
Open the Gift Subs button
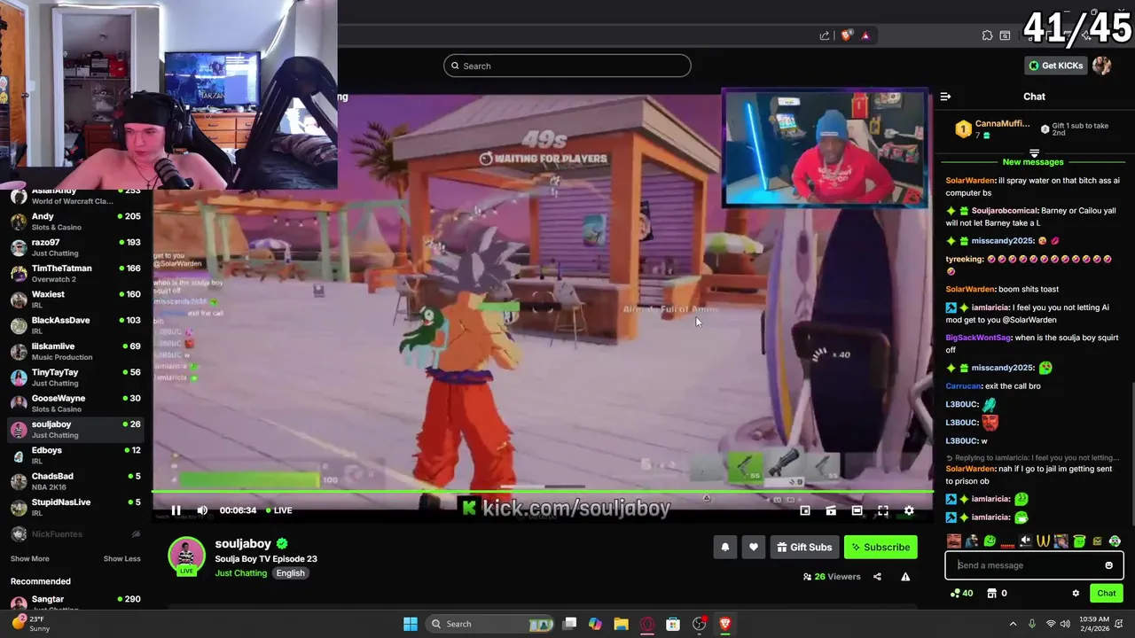pyautogui.click(x=804, y=548)
